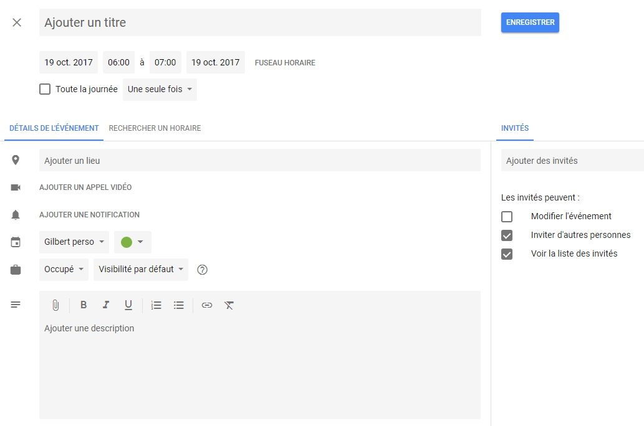This screenshot has height=426, width=644.
Task: Insert a bulleted list
Action: pos(179,305)
